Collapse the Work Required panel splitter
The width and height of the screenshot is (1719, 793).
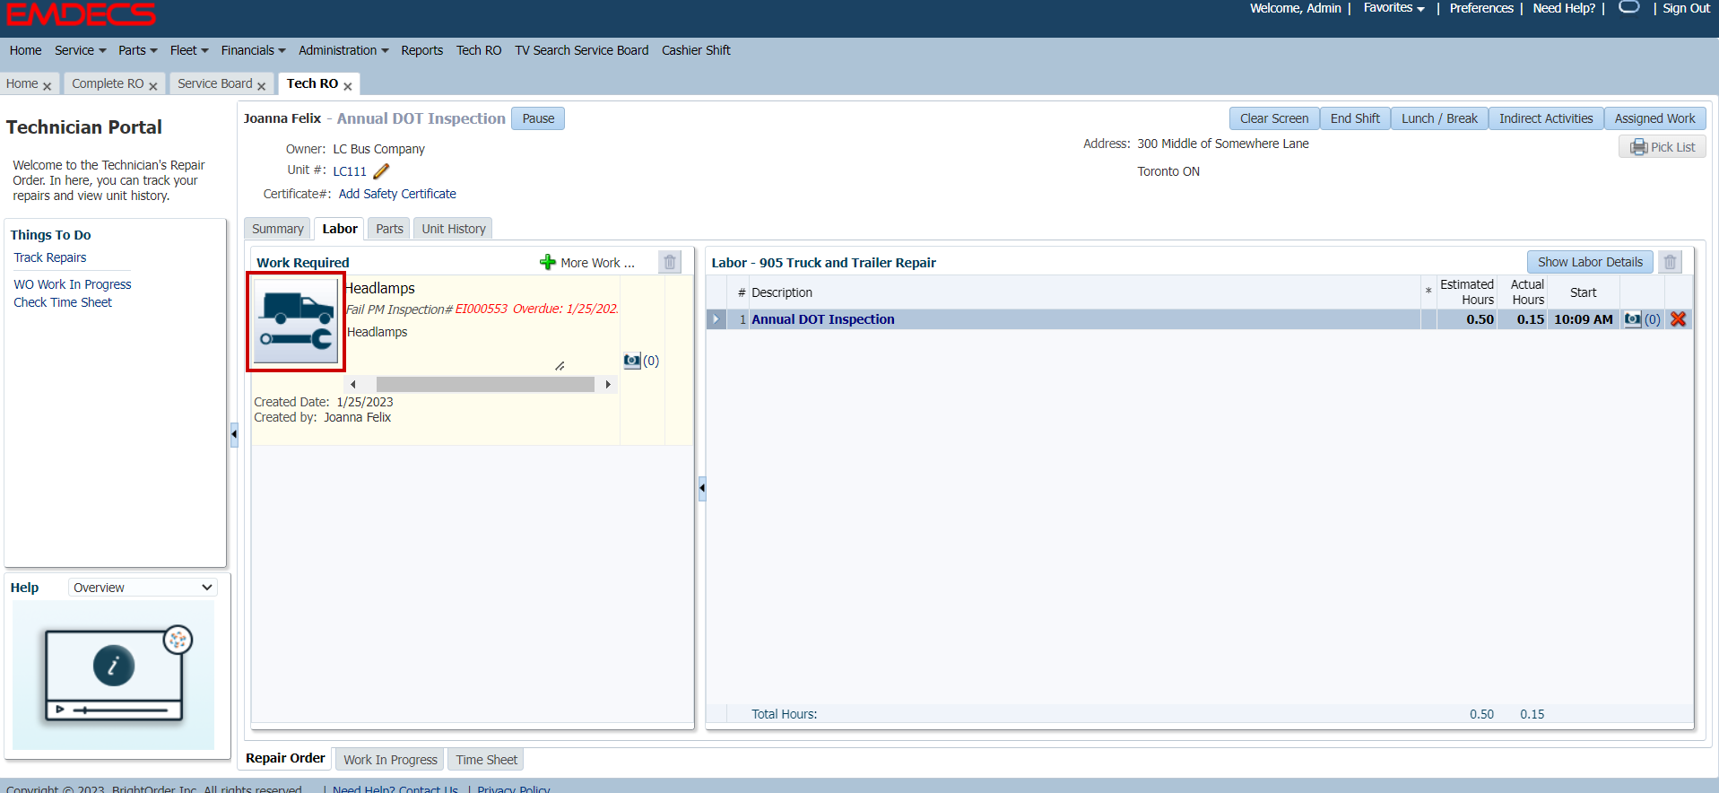pyautogui.click(x=702, y=489)
